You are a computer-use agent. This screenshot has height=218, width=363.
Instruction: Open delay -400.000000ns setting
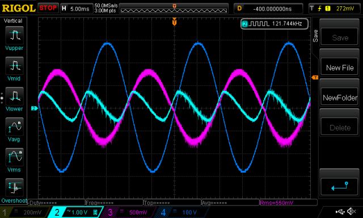(x=268, y=9)
